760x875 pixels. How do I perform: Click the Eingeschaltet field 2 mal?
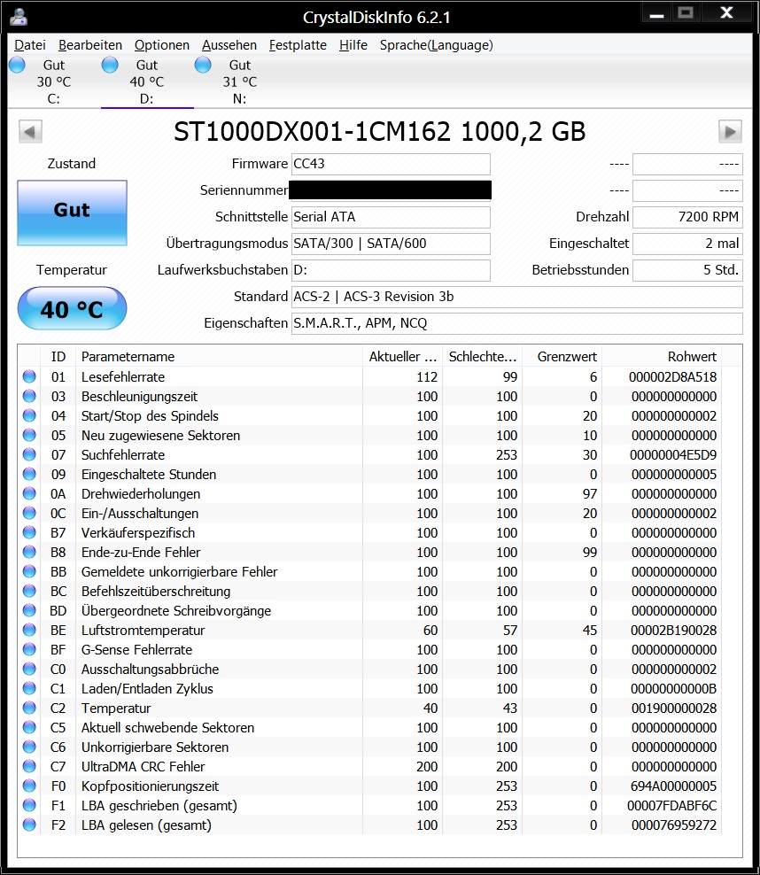[x=687, y=244]
